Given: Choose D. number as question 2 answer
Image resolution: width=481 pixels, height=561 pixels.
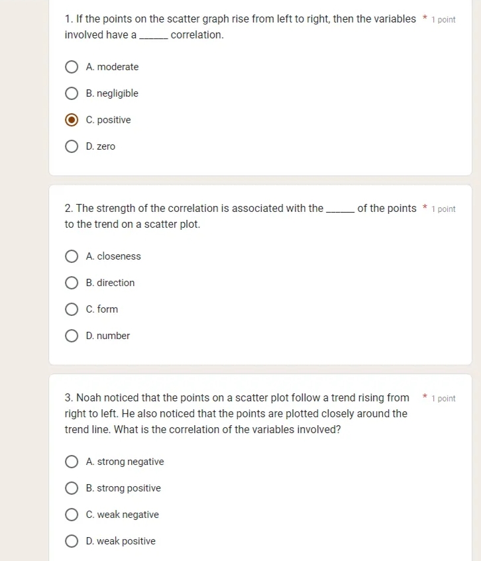Looking at the screenshot, I should [x=72, y=336].
